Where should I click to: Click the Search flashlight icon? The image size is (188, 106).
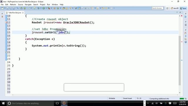(70, 8)
